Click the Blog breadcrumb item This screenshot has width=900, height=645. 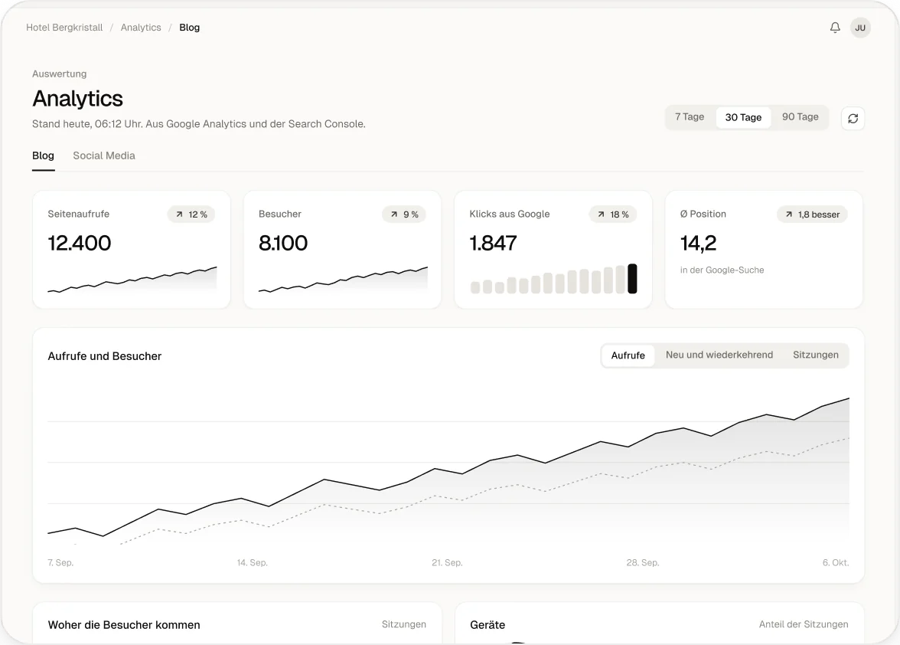[x=190, y=28]
